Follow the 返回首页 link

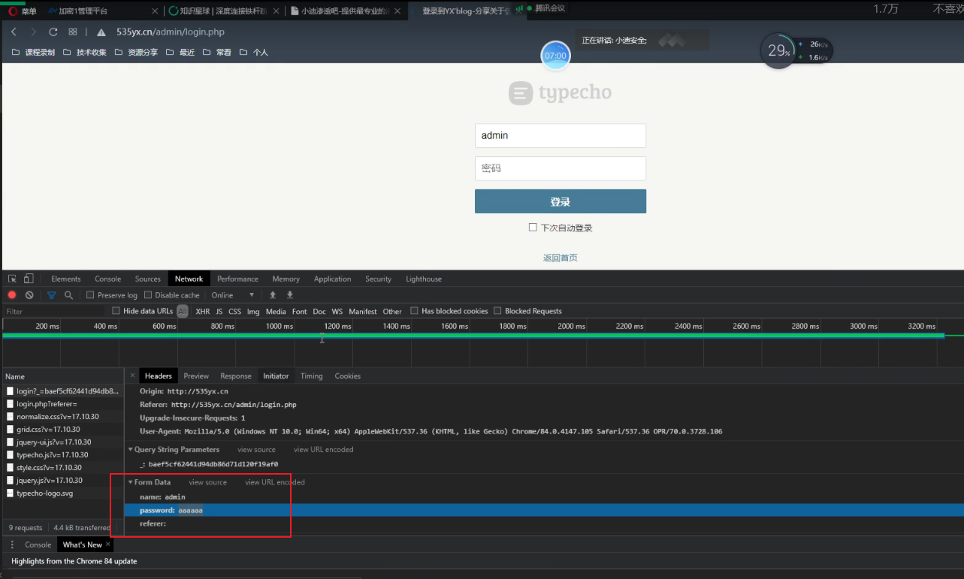561,258
